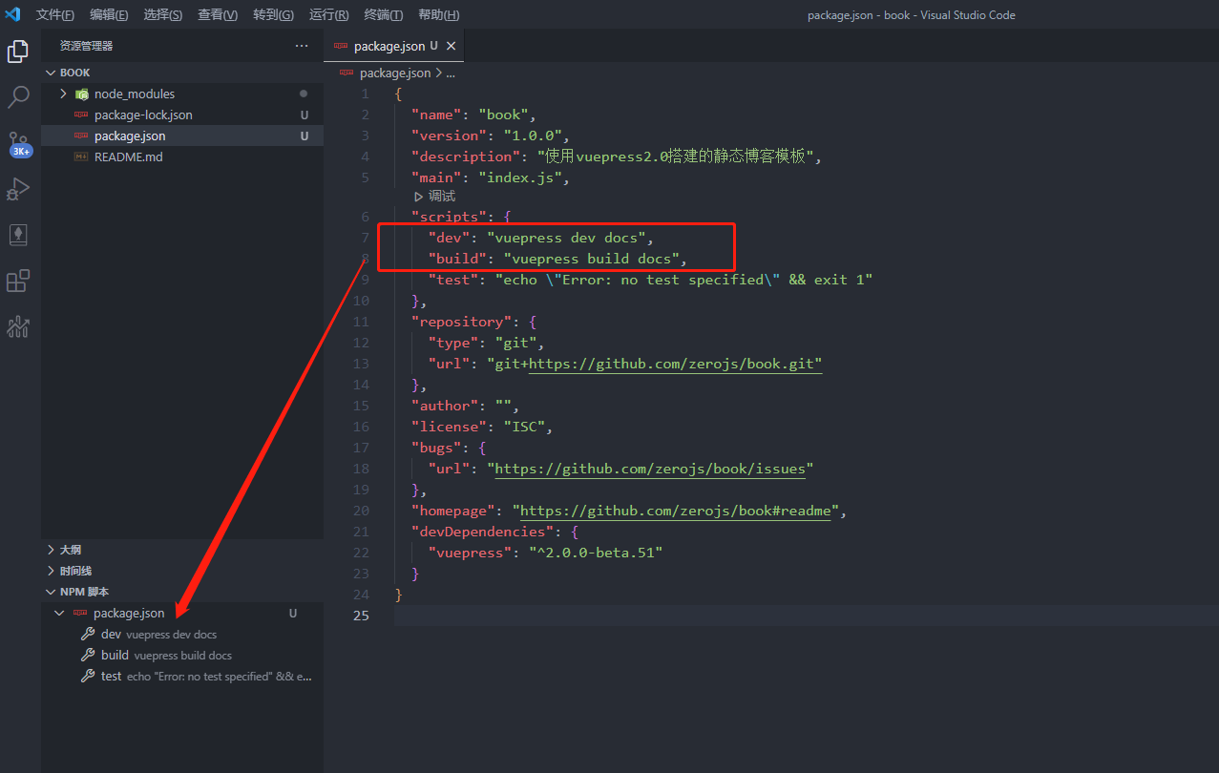Click the VS Code logo in title bar

[x=13, y=14]
